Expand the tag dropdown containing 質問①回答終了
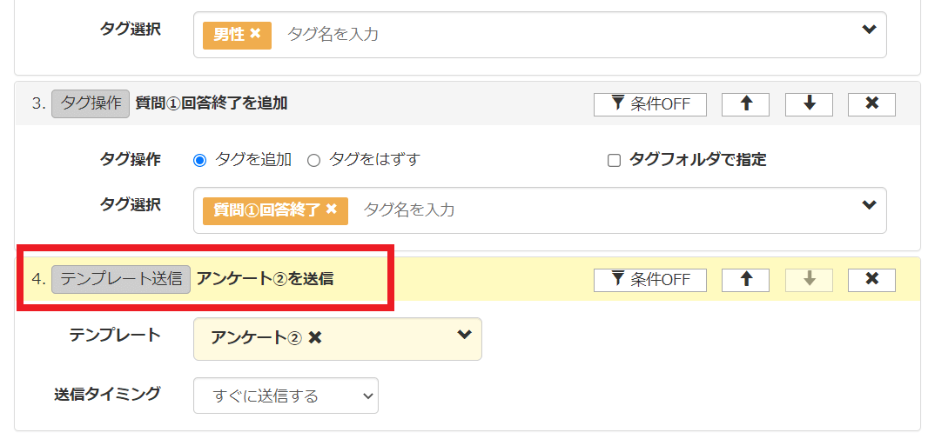This screenshot has width=928, height=439. tap(868, 205)
